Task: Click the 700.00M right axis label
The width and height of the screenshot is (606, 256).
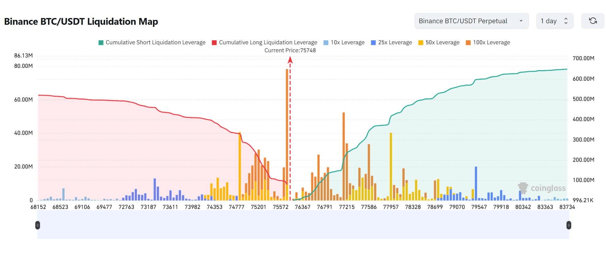Action: [x=583, y=58]
